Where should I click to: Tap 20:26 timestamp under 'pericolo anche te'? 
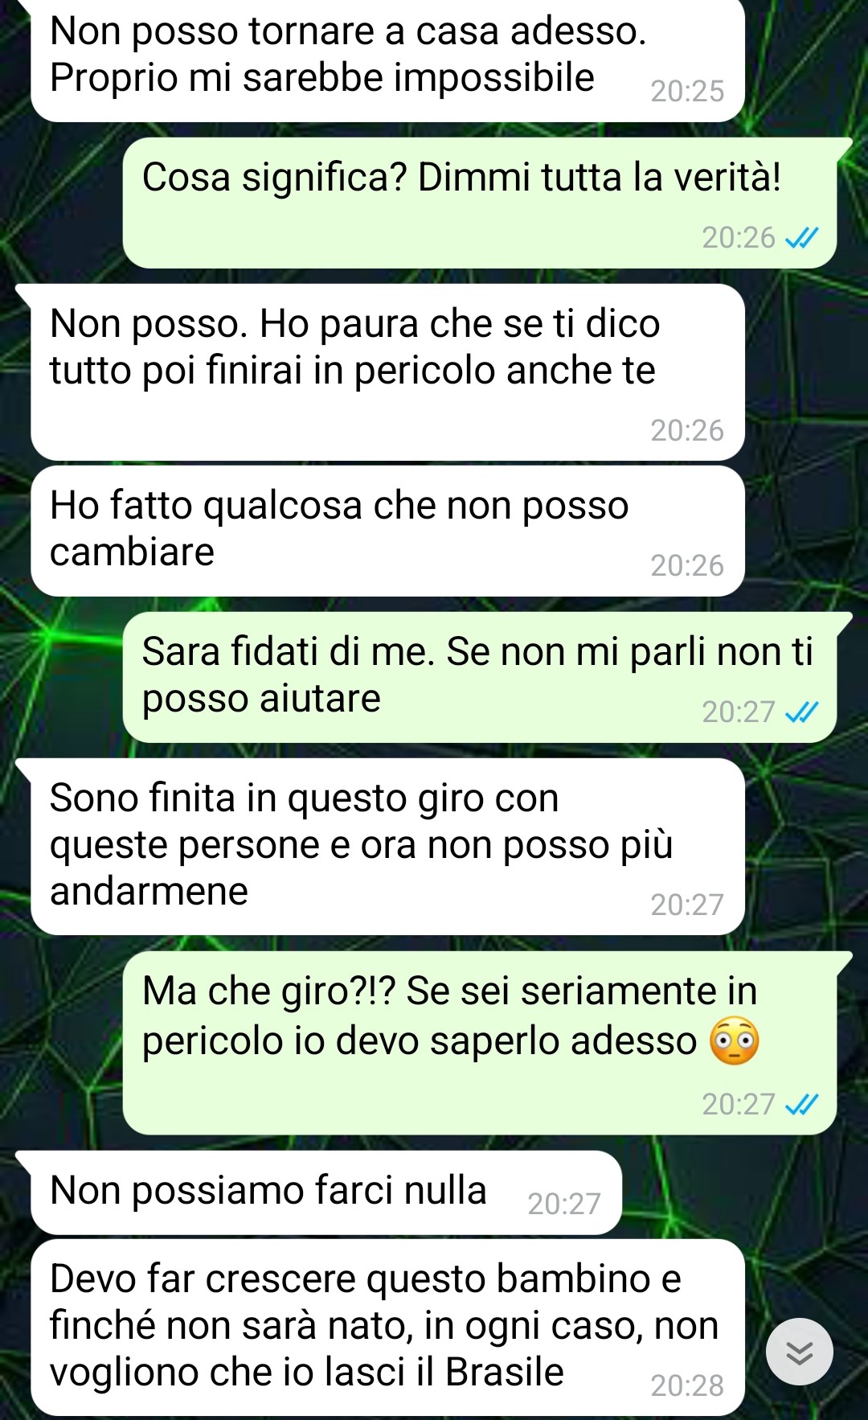pyautogui.click(x=687, y=430)
